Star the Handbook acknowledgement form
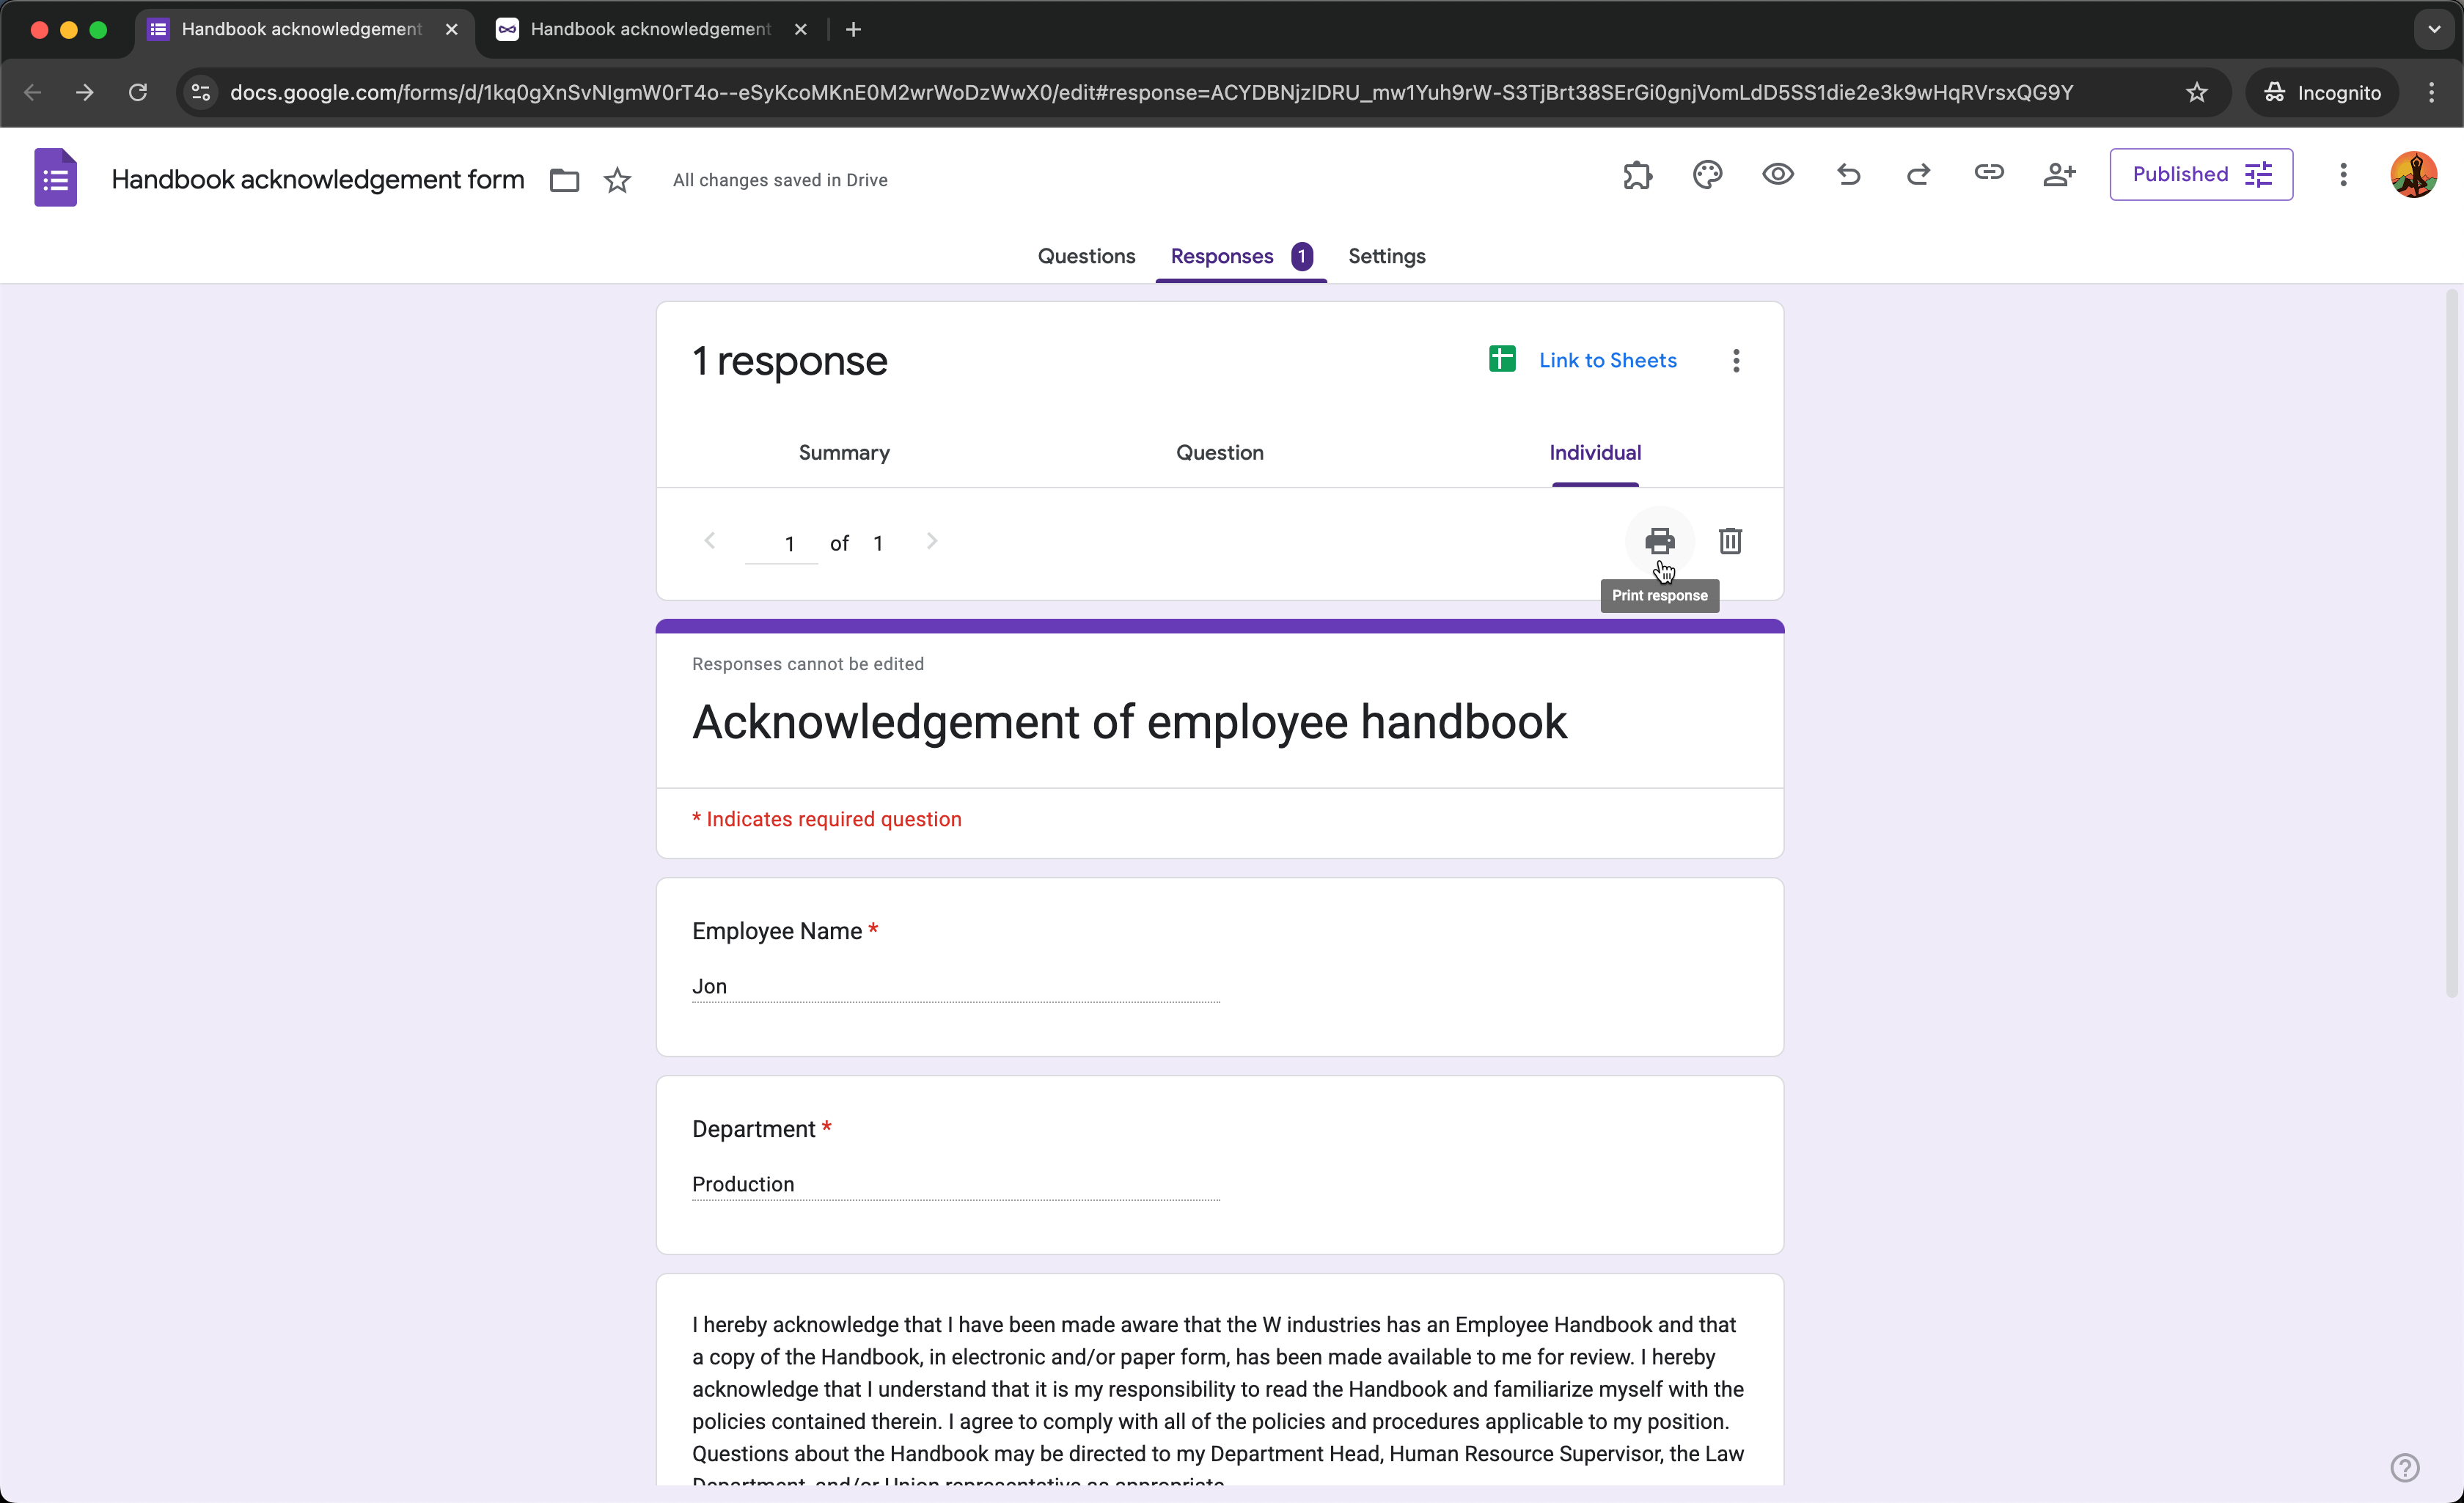2464x1503 pixels. click(617, 180)
